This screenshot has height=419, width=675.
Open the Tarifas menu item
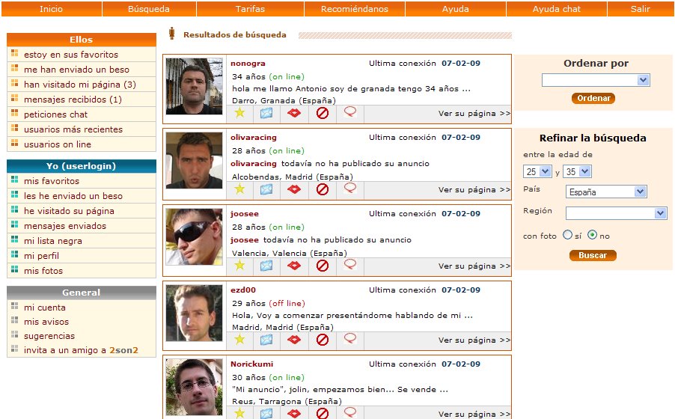[250, 9]
